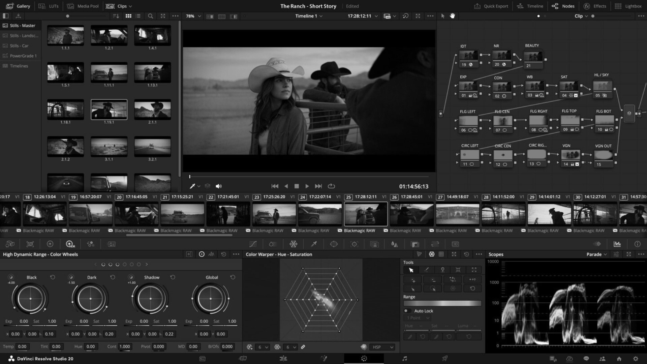Toggle loop playback in viewer

pyautogui.click(x=331, y=186)
